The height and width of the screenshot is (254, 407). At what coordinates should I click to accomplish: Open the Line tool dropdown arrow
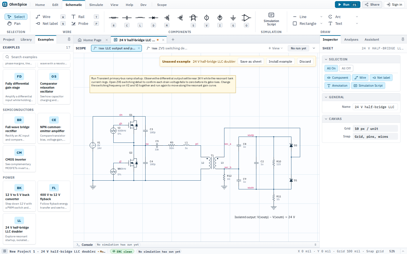321,17
